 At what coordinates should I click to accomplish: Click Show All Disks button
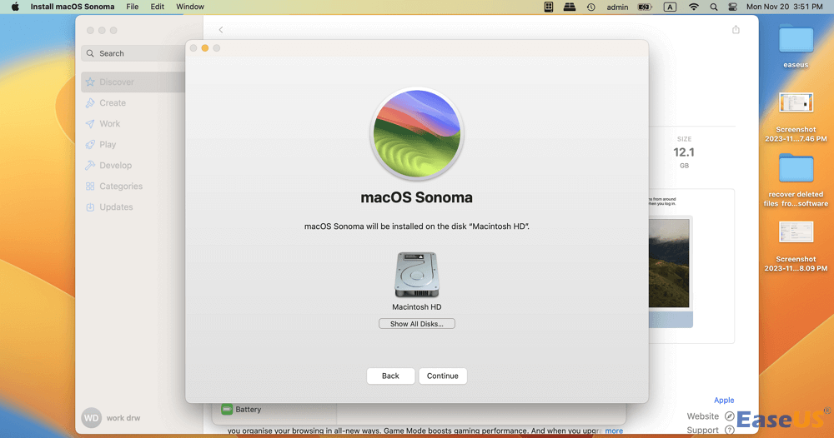tap(416, 324)
